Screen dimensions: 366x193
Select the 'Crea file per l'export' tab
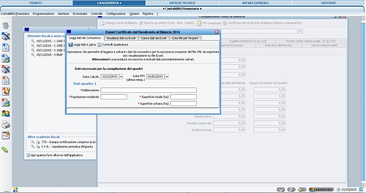click(185, 38)
